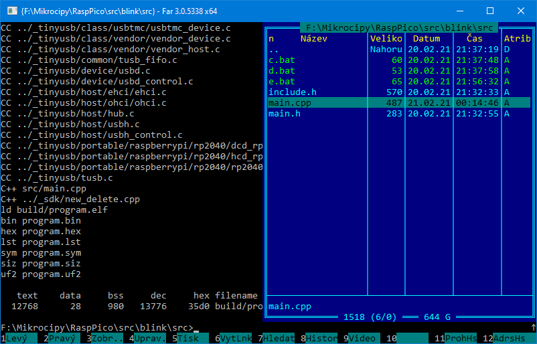The image size is (537, 344).
Task: Select the d.bat file in panel
Action: (281, 71)
